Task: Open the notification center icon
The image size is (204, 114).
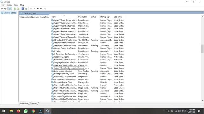Action: point(199,111)
